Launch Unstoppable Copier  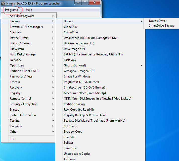click(100, 154)
